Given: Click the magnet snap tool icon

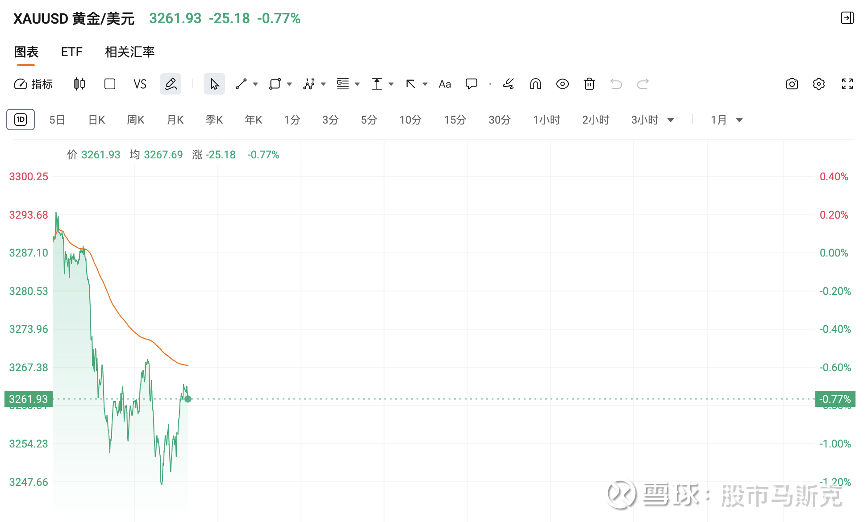Looking at the screenshot, I should pyautogui.click(x=535, y=84).
